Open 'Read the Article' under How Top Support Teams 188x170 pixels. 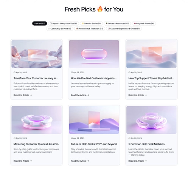coord(138,95)
